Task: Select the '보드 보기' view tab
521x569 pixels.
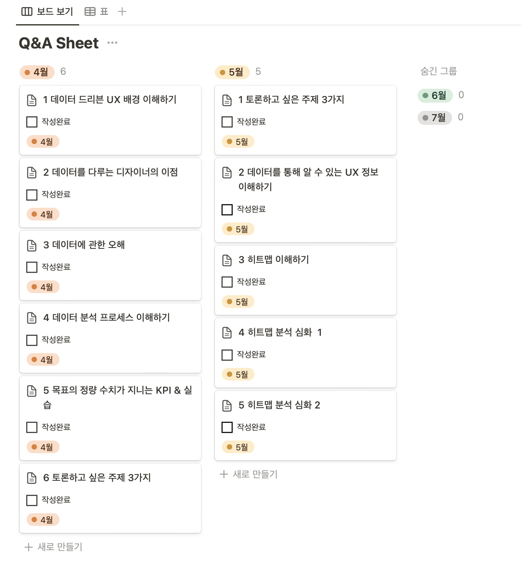Action: (47, 11)
